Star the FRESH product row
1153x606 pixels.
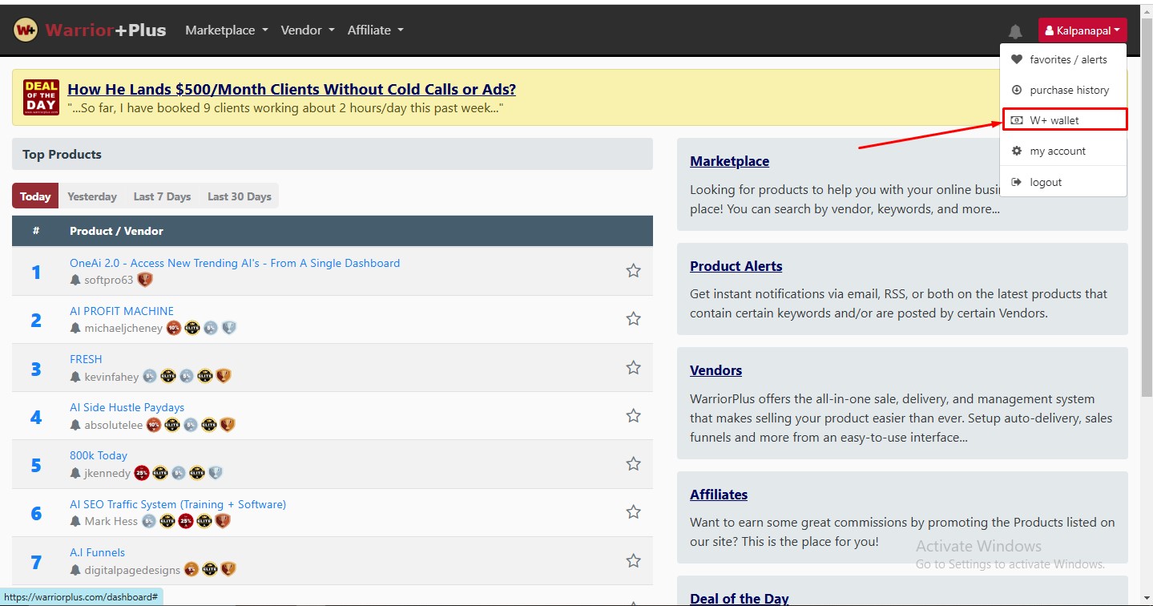click(633, 367)
